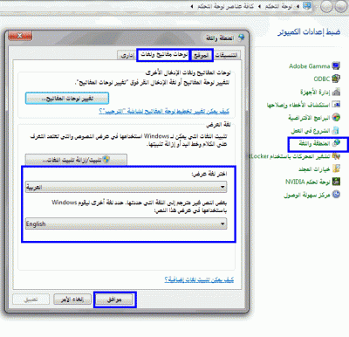Close the المنطقة واللغة dialog
Screen dimensions: 349x337
tap(20, 36)
